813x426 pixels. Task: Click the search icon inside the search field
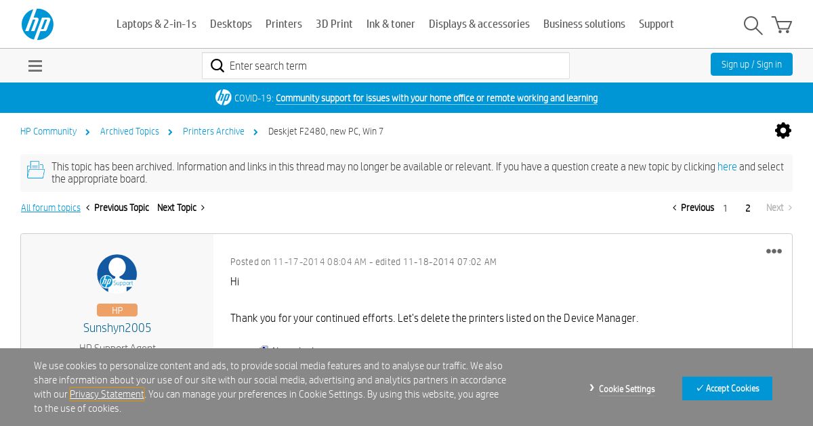[x=217, y=66]
